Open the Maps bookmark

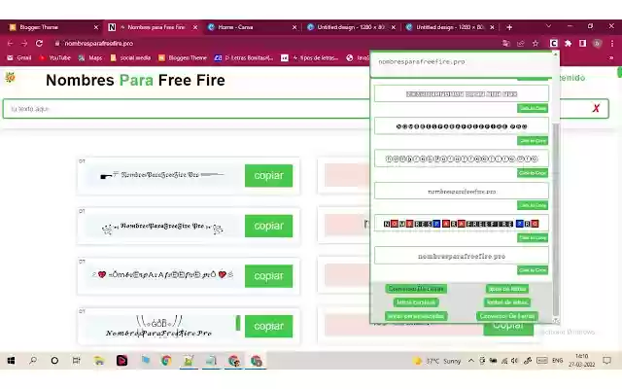click(x=90, y=58)
